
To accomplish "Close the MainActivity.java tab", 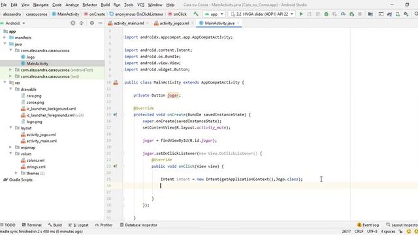I will (238, 23).
